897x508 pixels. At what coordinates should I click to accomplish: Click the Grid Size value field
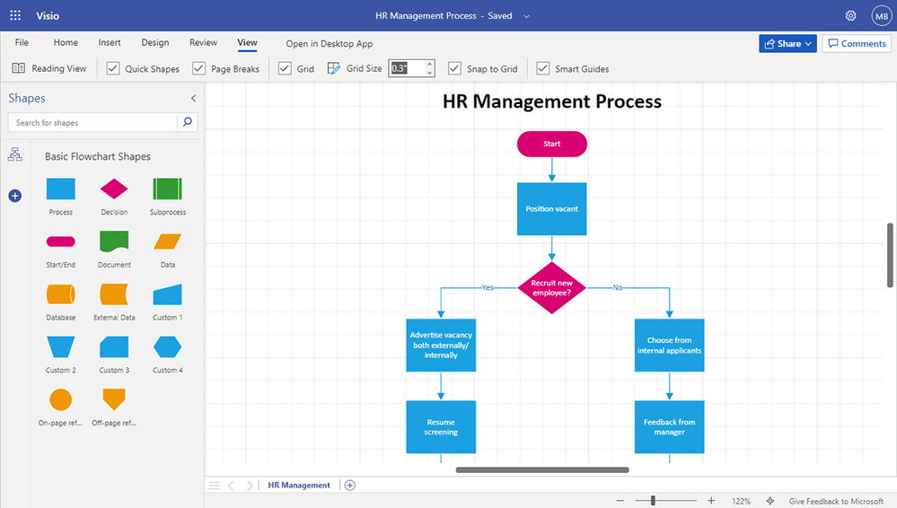click(x=407, y=68)
